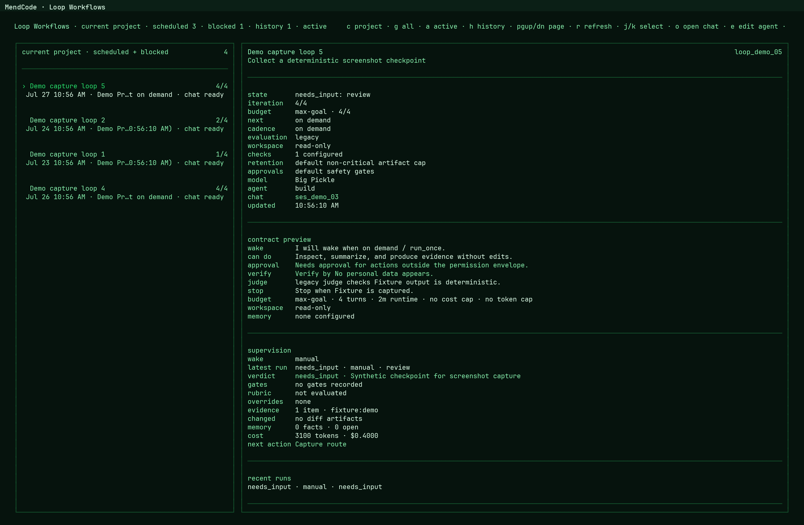Click the 'scheduled 3' status count

tap(174, 26)
